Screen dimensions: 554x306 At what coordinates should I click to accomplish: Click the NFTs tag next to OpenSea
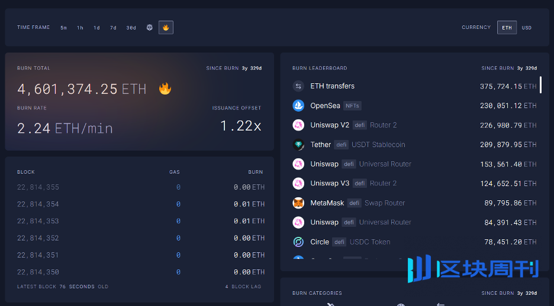click(352, 106)
